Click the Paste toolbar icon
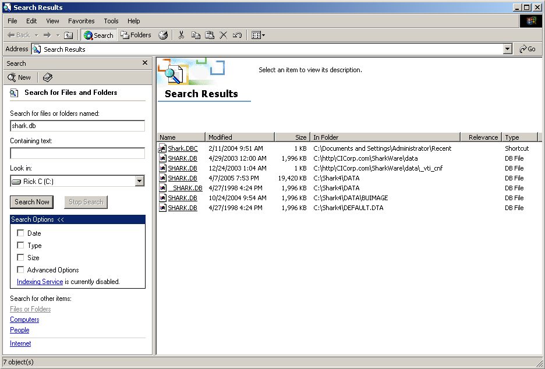This screenshot has height=369, width=545. pyautogui.click(x=210, y=35)
